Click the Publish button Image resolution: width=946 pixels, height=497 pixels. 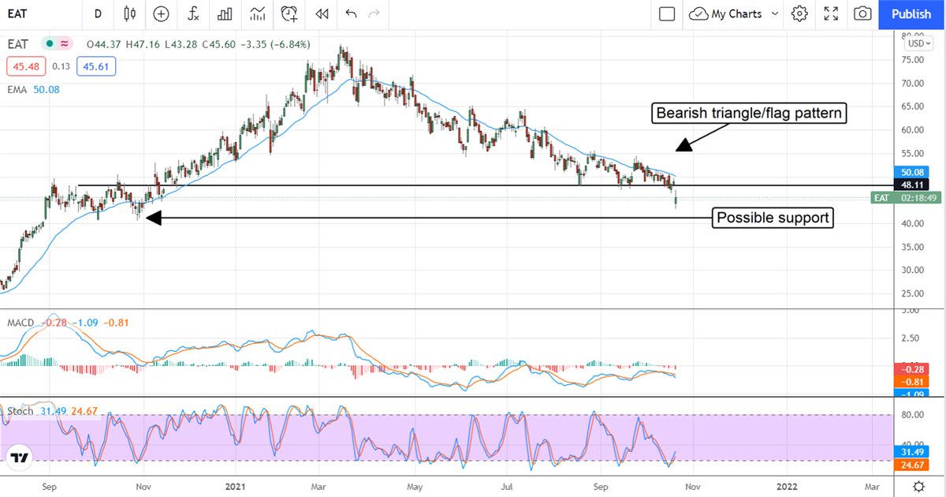click(x=911, y=13)
